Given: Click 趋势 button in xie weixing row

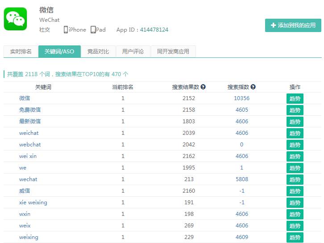Looking at the screenshot, I should pos(295,202).
